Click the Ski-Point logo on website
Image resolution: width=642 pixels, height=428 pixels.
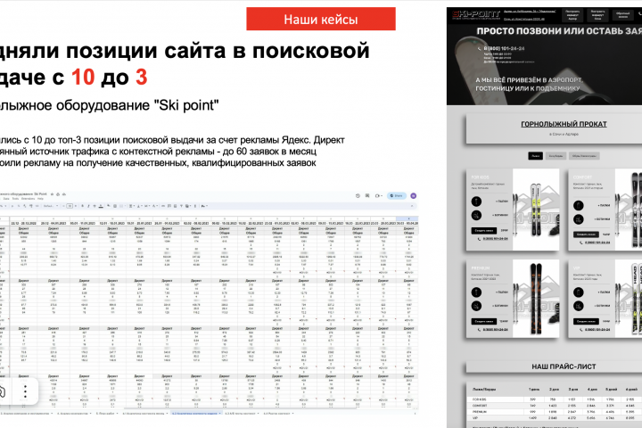pyautogui.click(x=476, y=15)
